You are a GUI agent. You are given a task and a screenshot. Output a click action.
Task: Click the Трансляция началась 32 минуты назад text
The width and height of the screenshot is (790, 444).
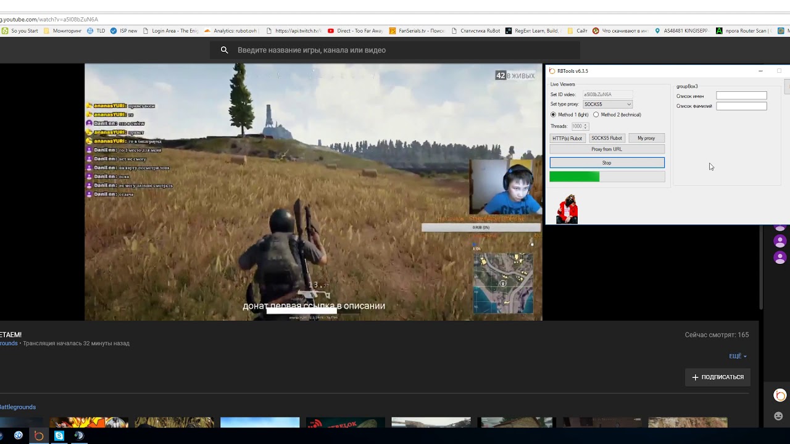pos(76,343)
